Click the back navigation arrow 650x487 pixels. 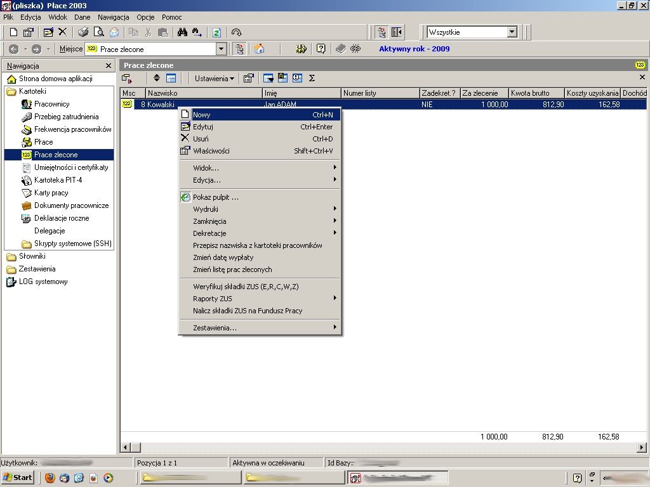(x=14, y=49)
